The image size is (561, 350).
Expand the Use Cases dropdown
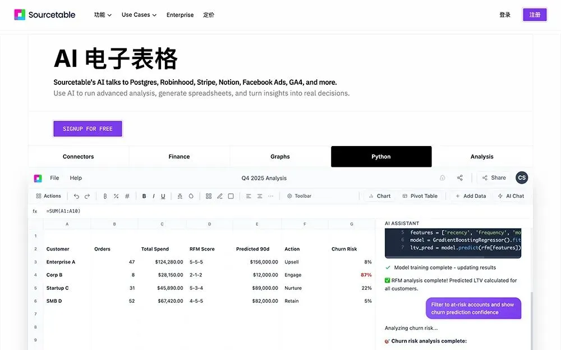tap(139, 15)
